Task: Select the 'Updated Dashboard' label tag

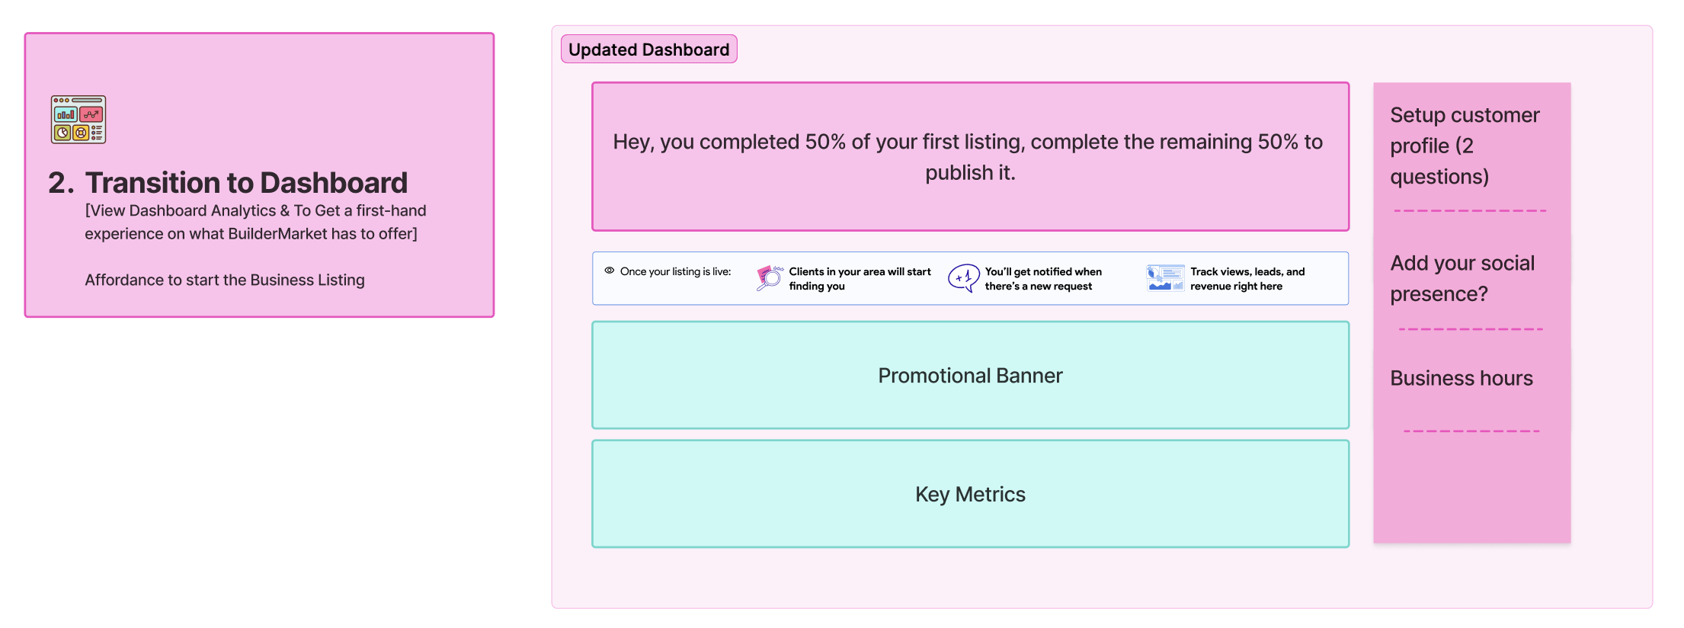Action: tap(649, 50)
